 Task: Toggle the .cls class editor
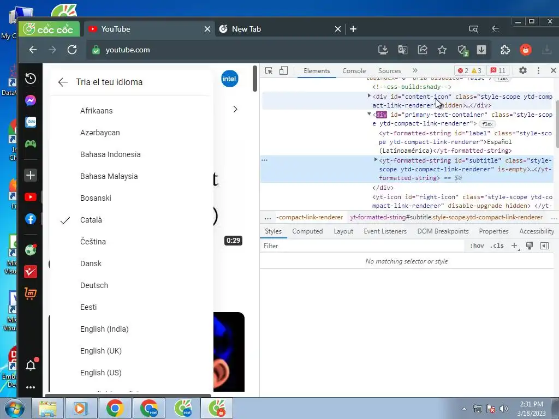point(497,246)
